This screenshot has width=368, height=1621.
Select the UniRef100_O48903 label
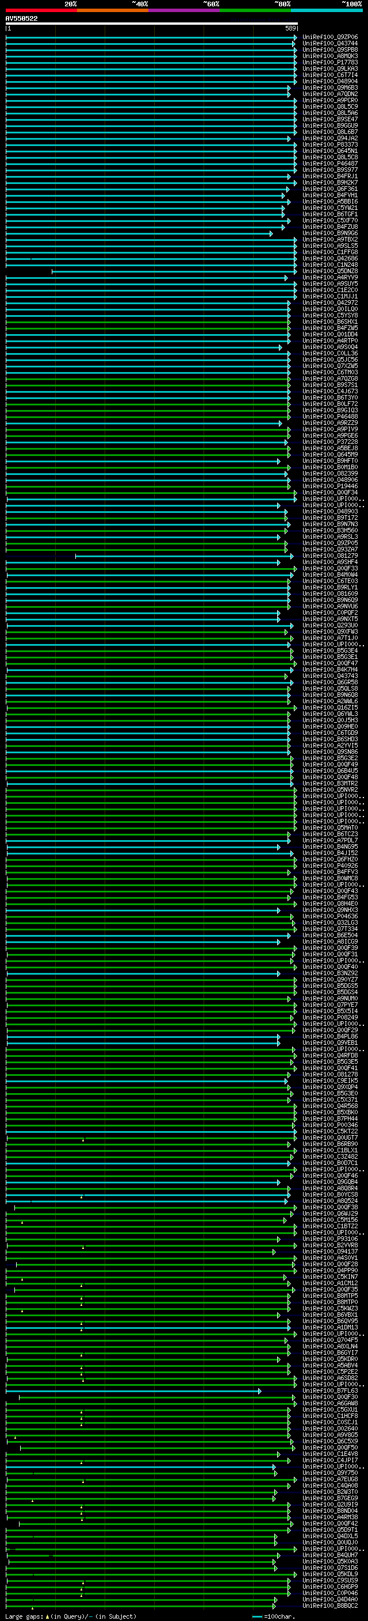tap(330, 512)
